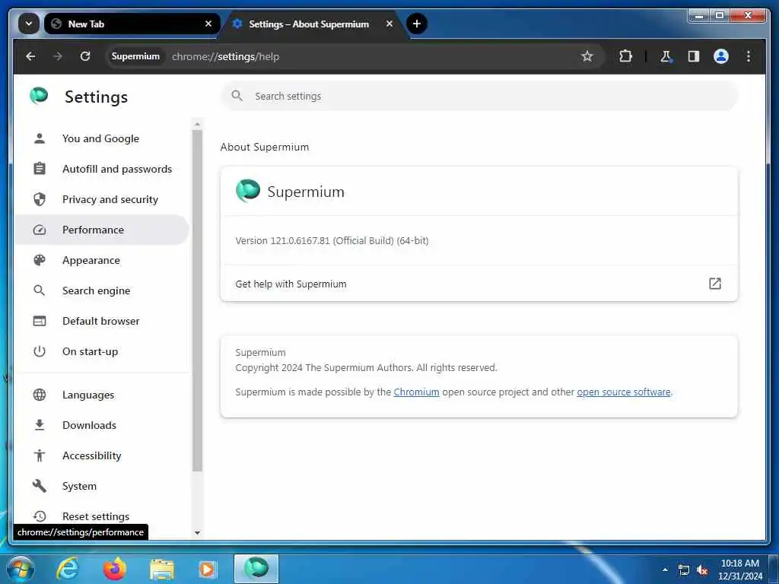Open Downloads settings
The width and height of the screenshot is (779, 584).
pyautogui.click(x=101, y=425)
